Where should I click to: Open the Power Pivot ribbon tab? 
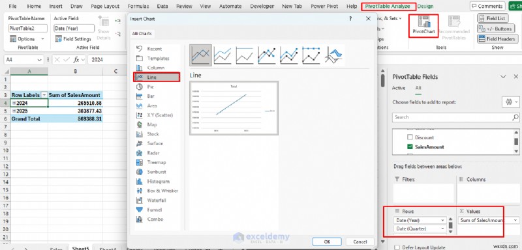(324, 7)
